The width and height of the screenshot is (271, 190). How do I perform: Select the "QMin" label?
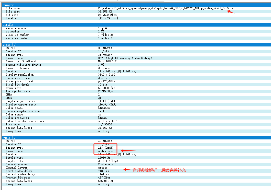click(9, 95)
